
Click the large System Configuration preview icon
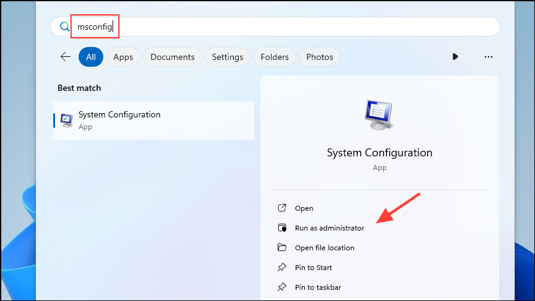[379, 115]
